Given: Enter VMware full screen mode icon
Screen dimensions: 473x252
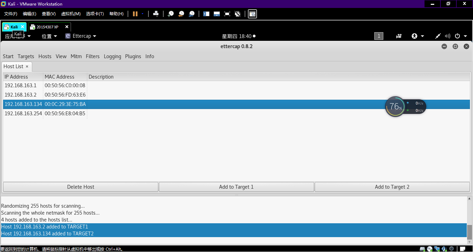Looking at the screenshot, I should pos(227,14).
